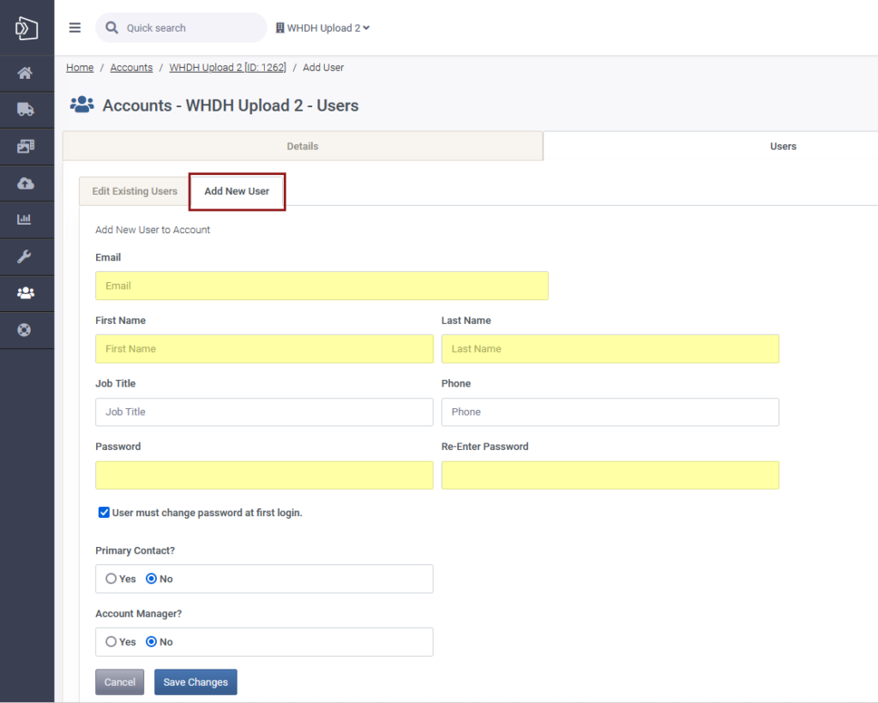
Task: Click the Job Title input field
Action: 264,412
